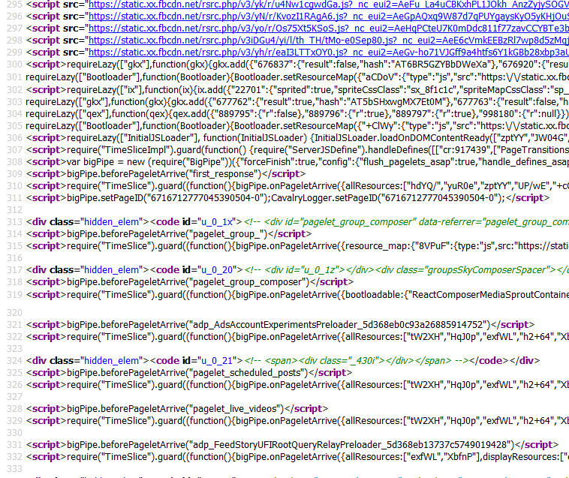
Task: Click beforePageletArrive("first_response") line
Action: click(x=166, y=174)
